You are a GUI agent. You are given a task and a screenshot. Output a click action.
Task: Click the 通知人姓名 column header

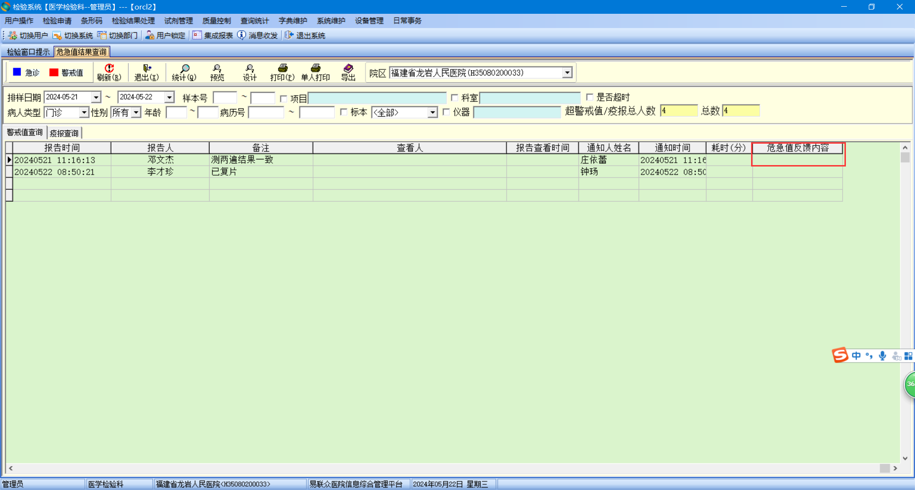pyautogui.click(x=609, y=148)
